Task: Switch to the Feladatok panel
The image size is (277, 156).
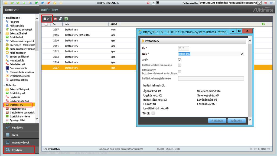Action: pos(21,128)
